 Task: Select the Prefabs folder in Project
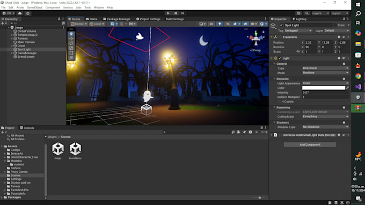point(16,168)
